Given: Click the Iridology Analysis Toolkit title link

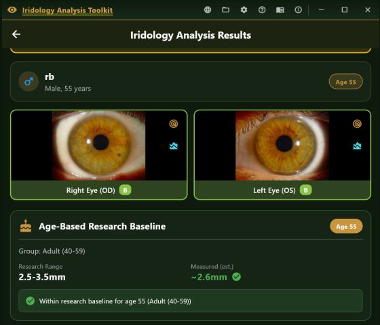Looking at the screenshot, I should tap(67, 10).
